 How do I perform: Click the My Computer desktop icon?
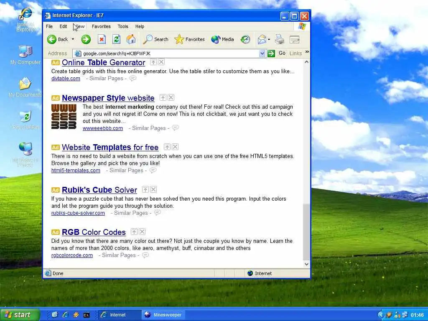(25, 55)
